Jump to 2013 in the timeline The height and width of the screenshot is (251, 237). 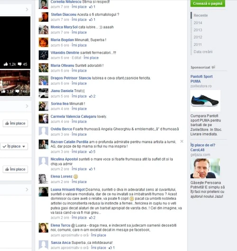[198, 30]
